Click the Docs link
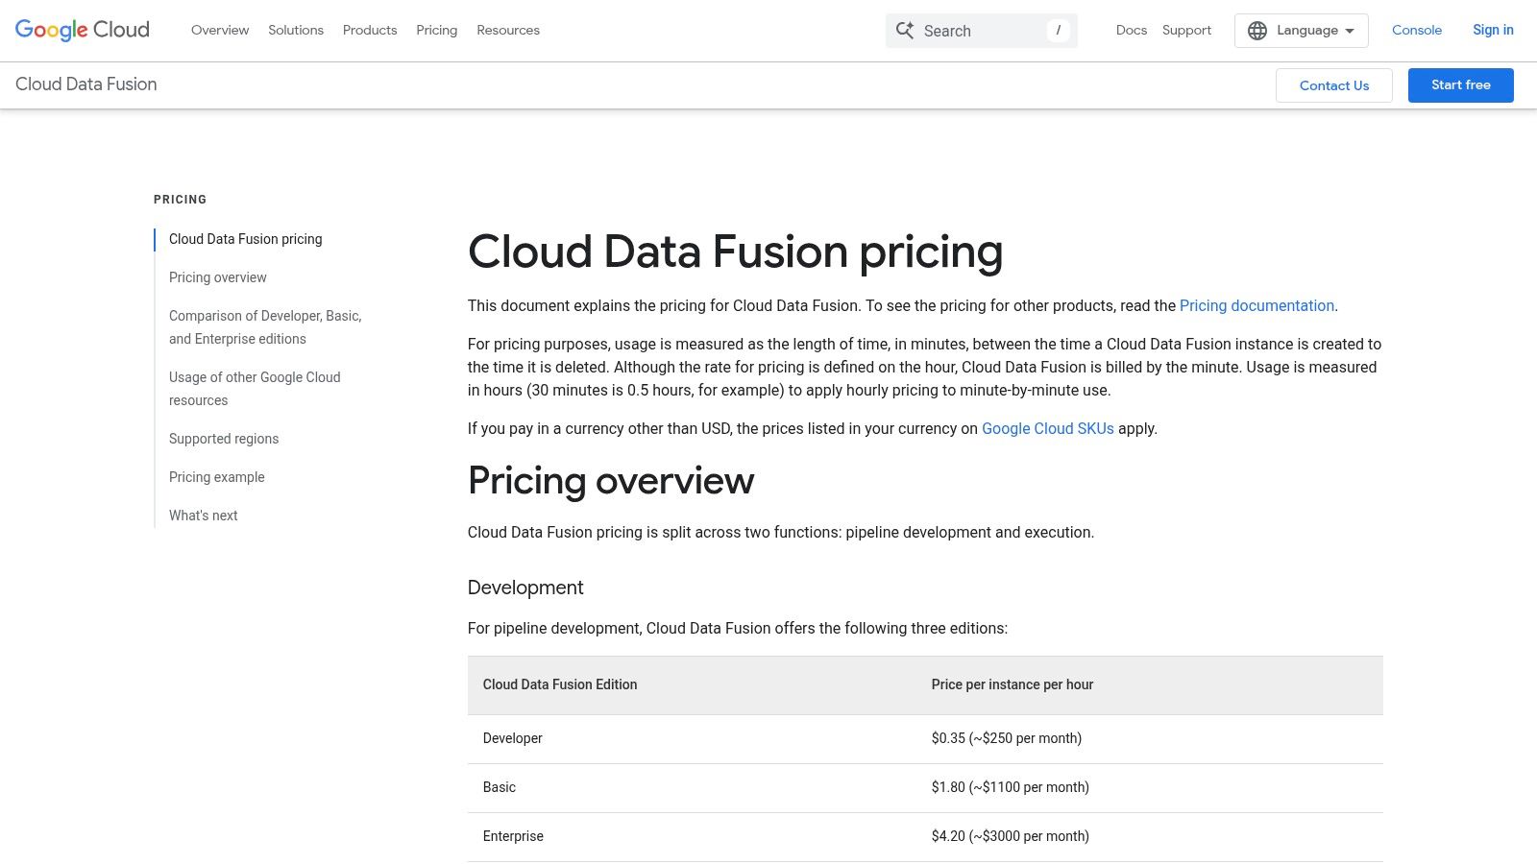The width and height of the screenshot is (1537, 864). [1131, 30]
